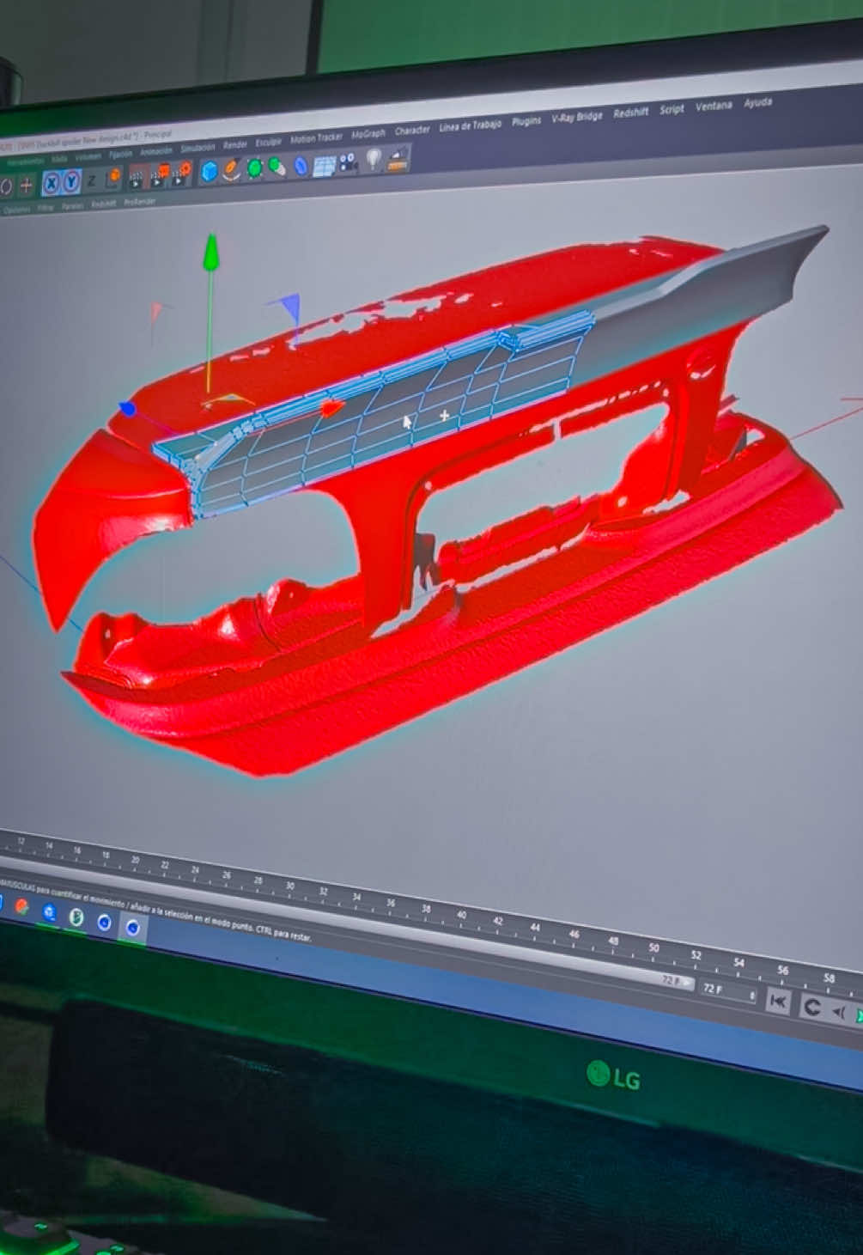Click the 72 F end frame field
This screenshot has width=863, height=1255.
point(728,990)
